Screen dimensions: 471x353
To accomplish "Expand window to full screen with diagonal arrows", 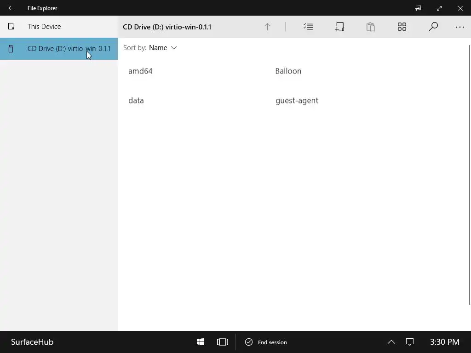I will [x=439, y=8].
